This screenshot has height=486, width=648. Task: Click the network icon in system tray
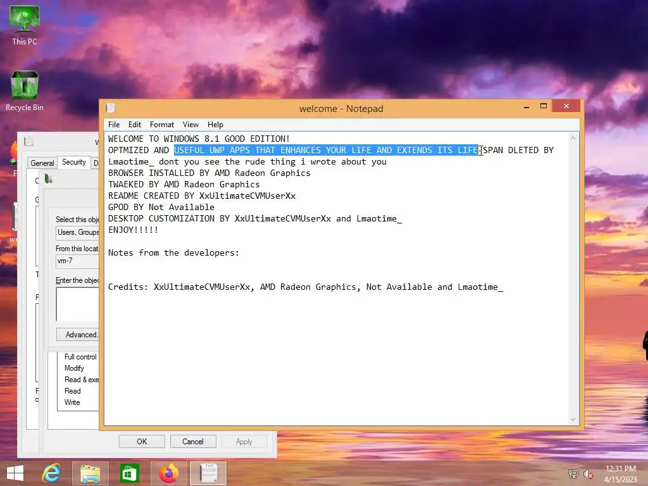[x=573, y=473]
